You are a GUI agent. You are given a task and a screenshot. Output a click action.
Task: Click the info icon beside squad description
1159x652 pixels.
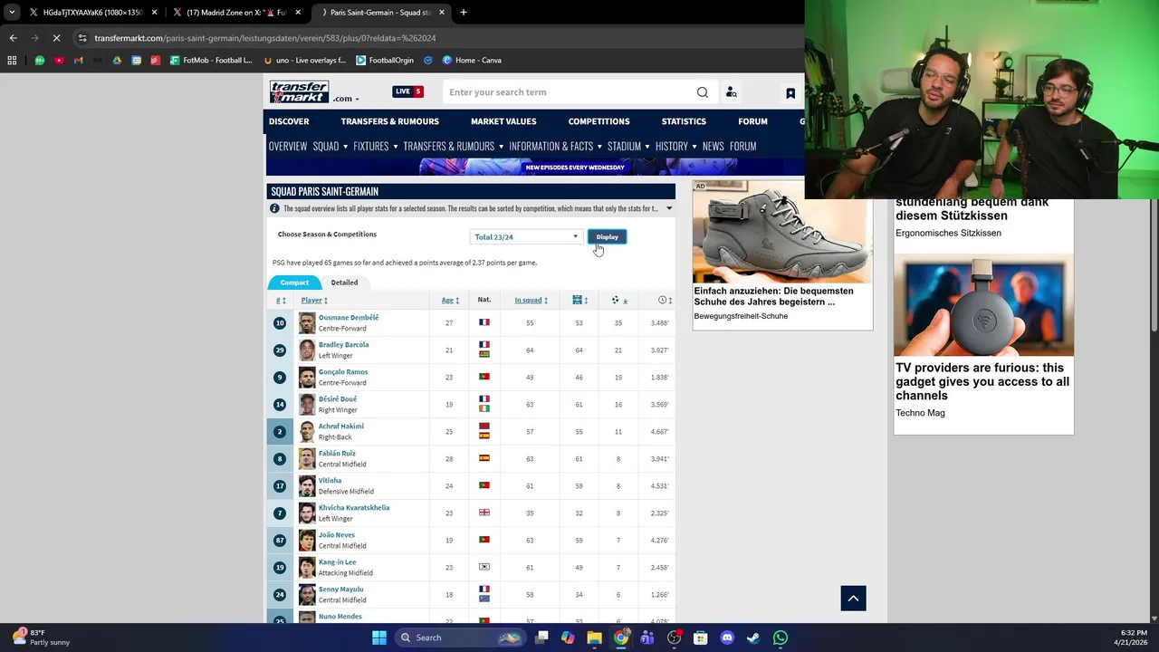click(x=274, y=208)
